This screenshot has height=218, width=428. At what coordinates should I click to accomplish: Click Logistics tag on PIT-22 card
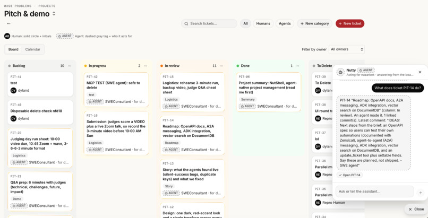coord(19,155)
